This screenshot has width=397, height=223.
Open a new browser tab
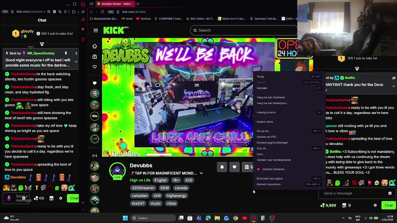pyautogui.click(x=138, y=4)
